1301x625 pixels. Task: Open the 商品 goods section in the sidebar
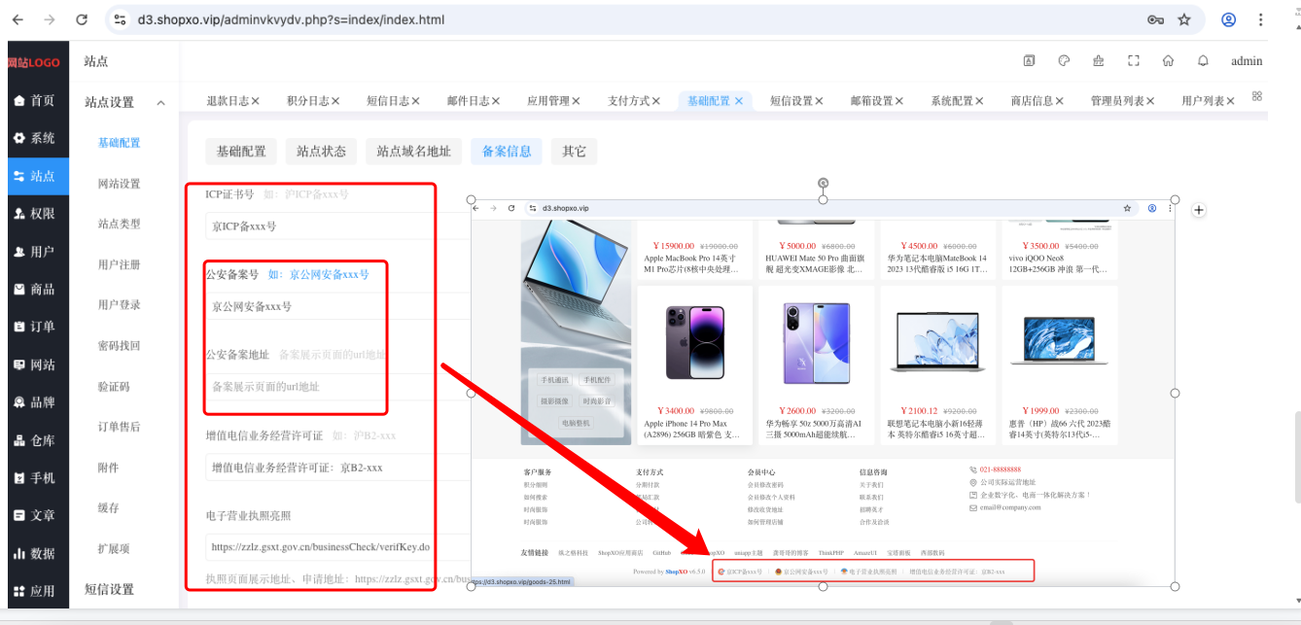coord(34,290)
